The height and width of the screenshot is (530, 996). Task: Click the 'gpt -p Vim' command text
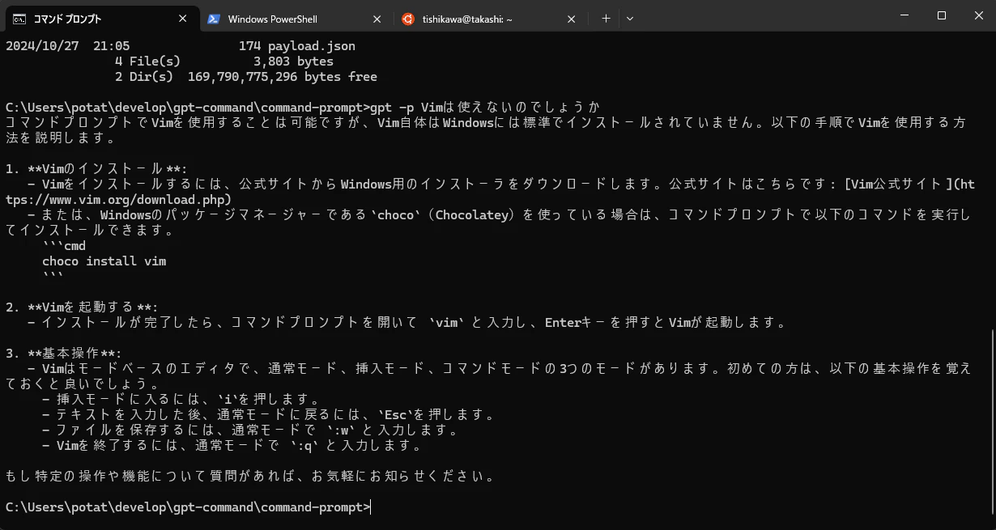[406, 108]
